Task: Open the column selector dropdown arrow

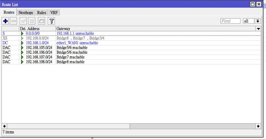Action: (258, 29)
